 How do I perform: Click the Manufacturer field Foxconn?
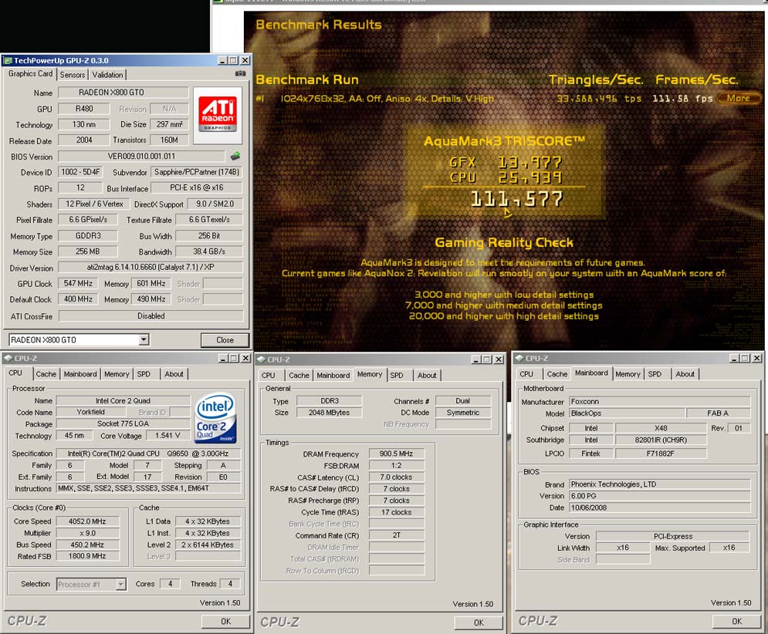point(659,401)
